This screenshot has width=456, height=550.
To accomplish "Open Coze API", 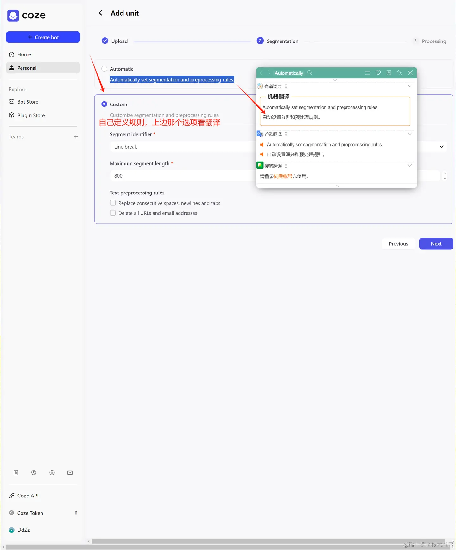I will 43,496.
